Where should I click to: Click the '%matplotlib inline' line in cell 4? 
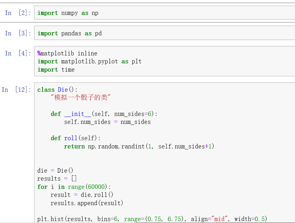tap(67, 53)
